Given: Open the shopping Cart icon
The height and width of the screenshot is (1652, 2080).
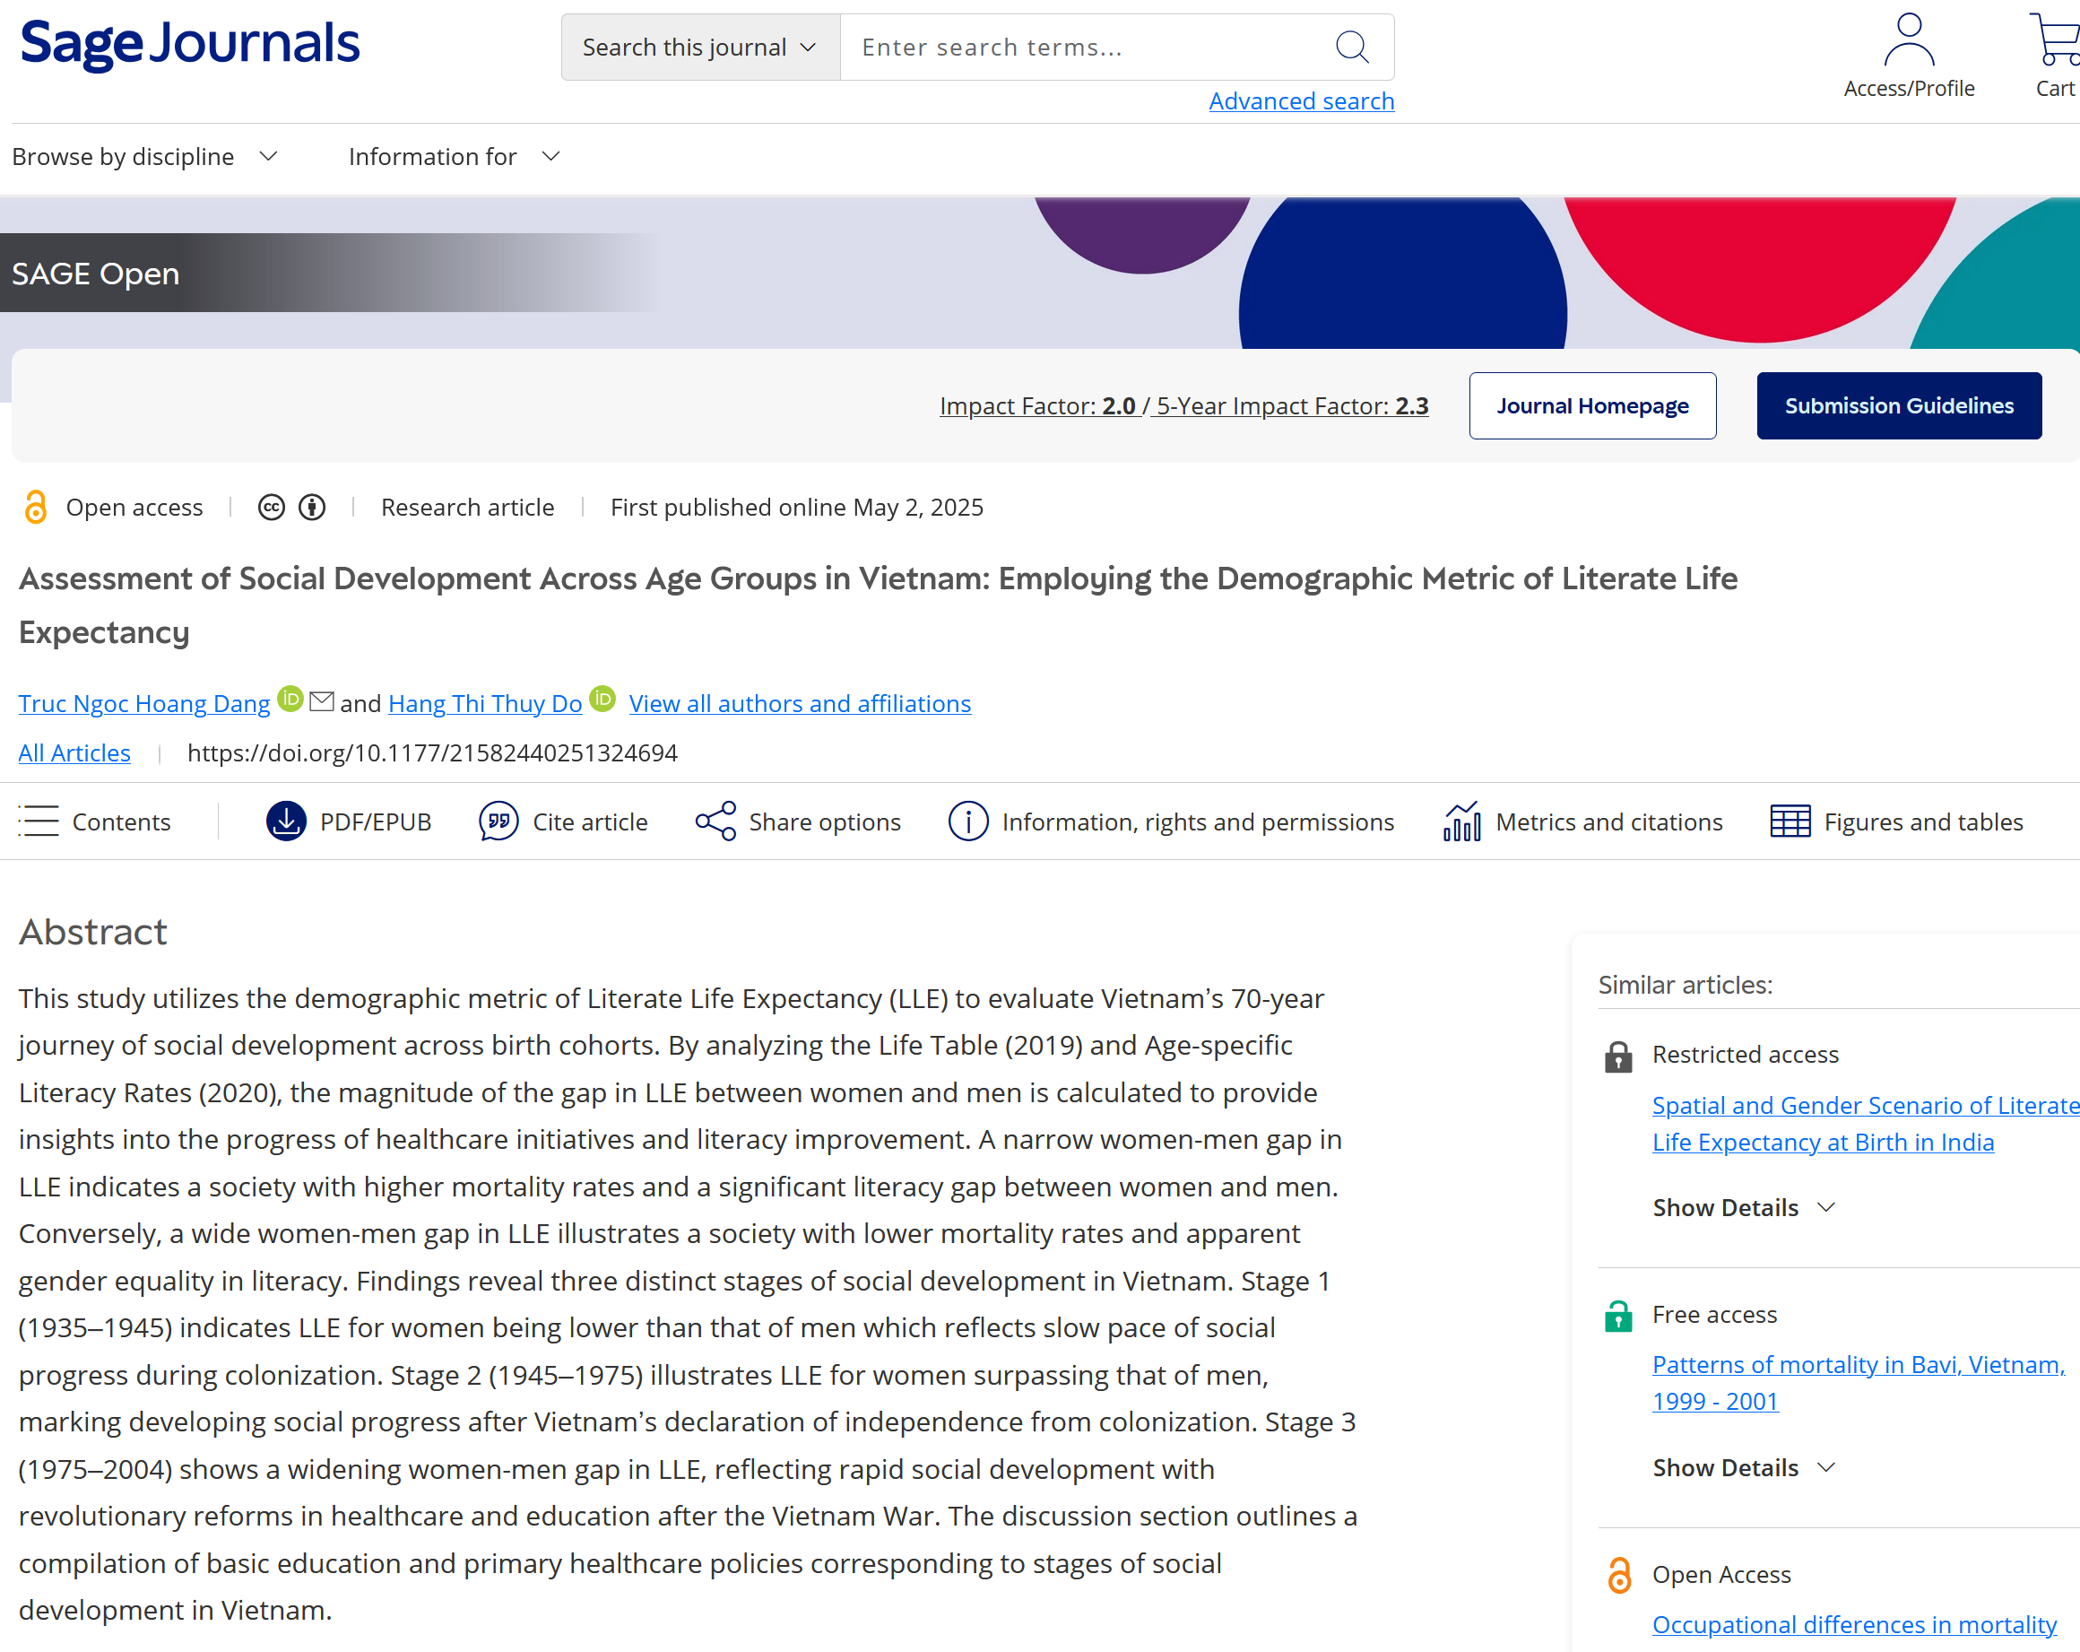Looking at the screenshot, I should 2055,40.
